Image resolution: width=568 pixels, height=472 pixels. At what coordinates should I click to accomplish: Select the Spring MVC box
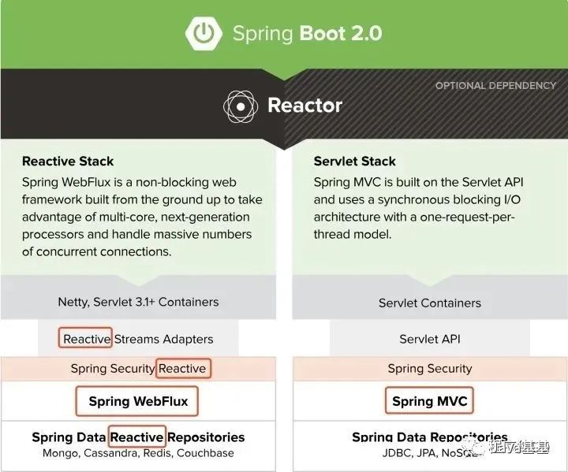[x=429, y=401]
